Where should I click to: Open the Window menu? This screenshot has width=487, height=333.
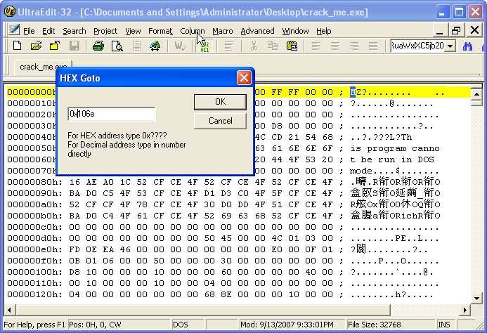click(295, 31)
